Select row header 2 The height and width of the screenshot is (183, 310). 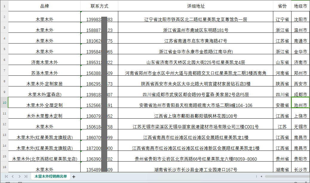pyautogui.click(x=4, y=17)
